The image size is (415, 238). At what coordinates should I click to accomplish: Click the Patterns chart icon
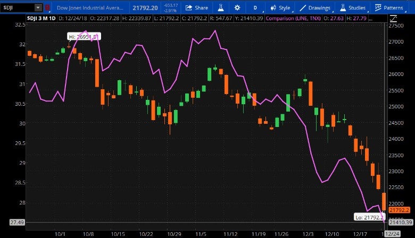pyautogui.click(x=378, y=8)
